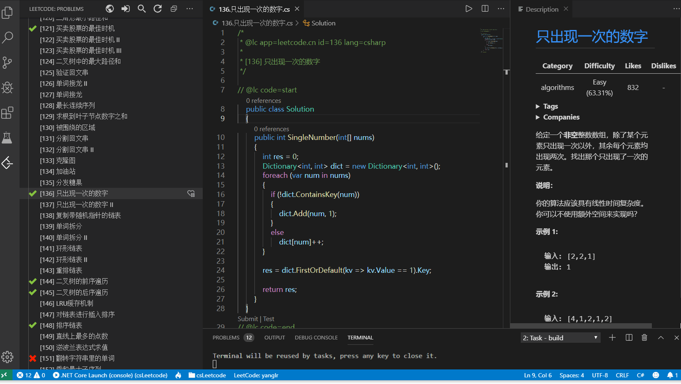
Task: Click the Submit link below the code
Action: (248, 319)
